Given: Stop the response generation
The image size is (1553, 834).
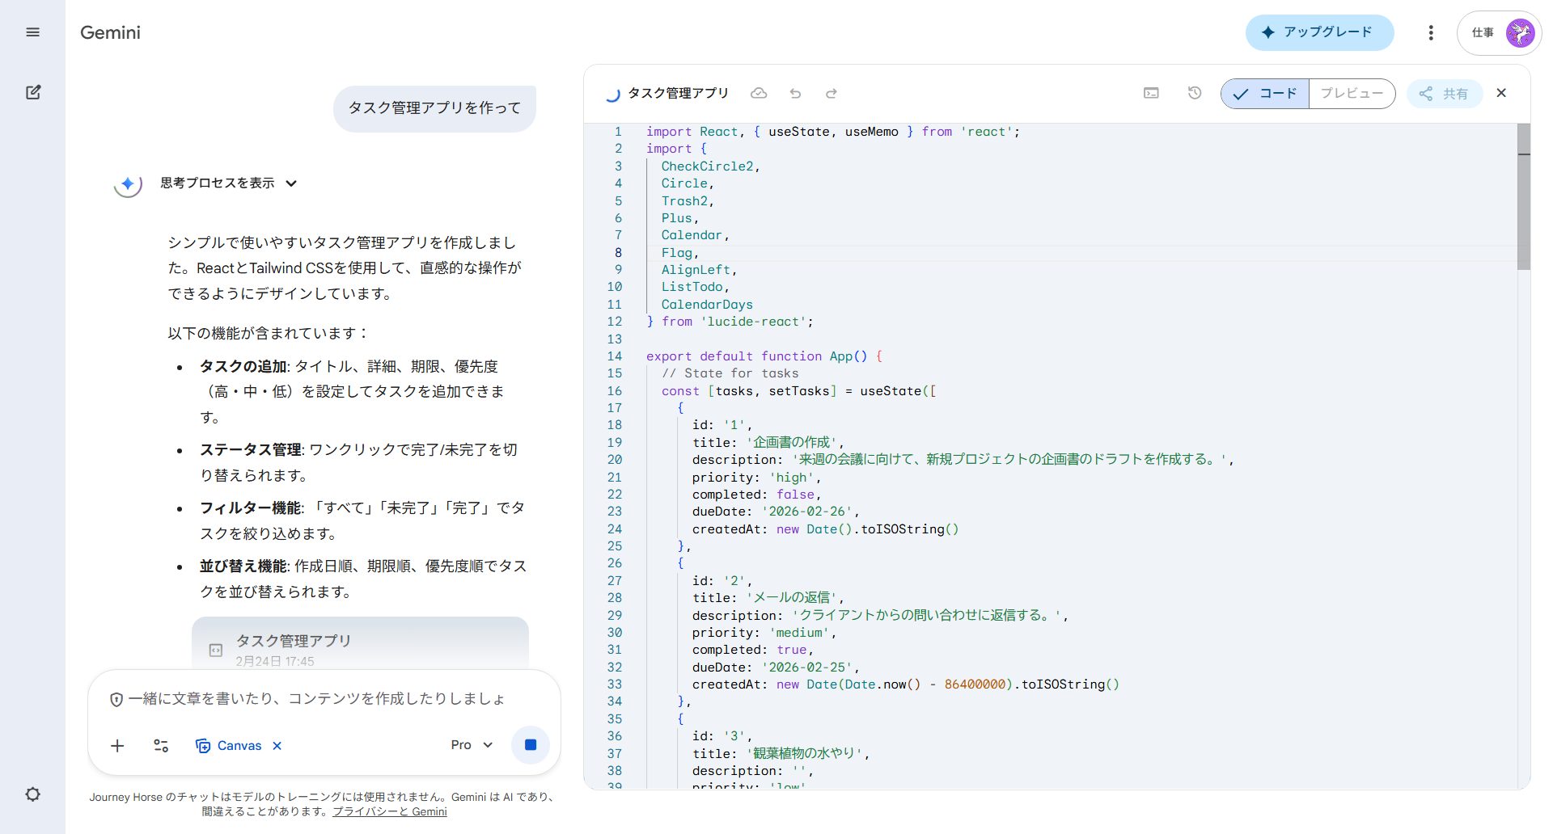Looking at the screenshot, I should (531, 744).
